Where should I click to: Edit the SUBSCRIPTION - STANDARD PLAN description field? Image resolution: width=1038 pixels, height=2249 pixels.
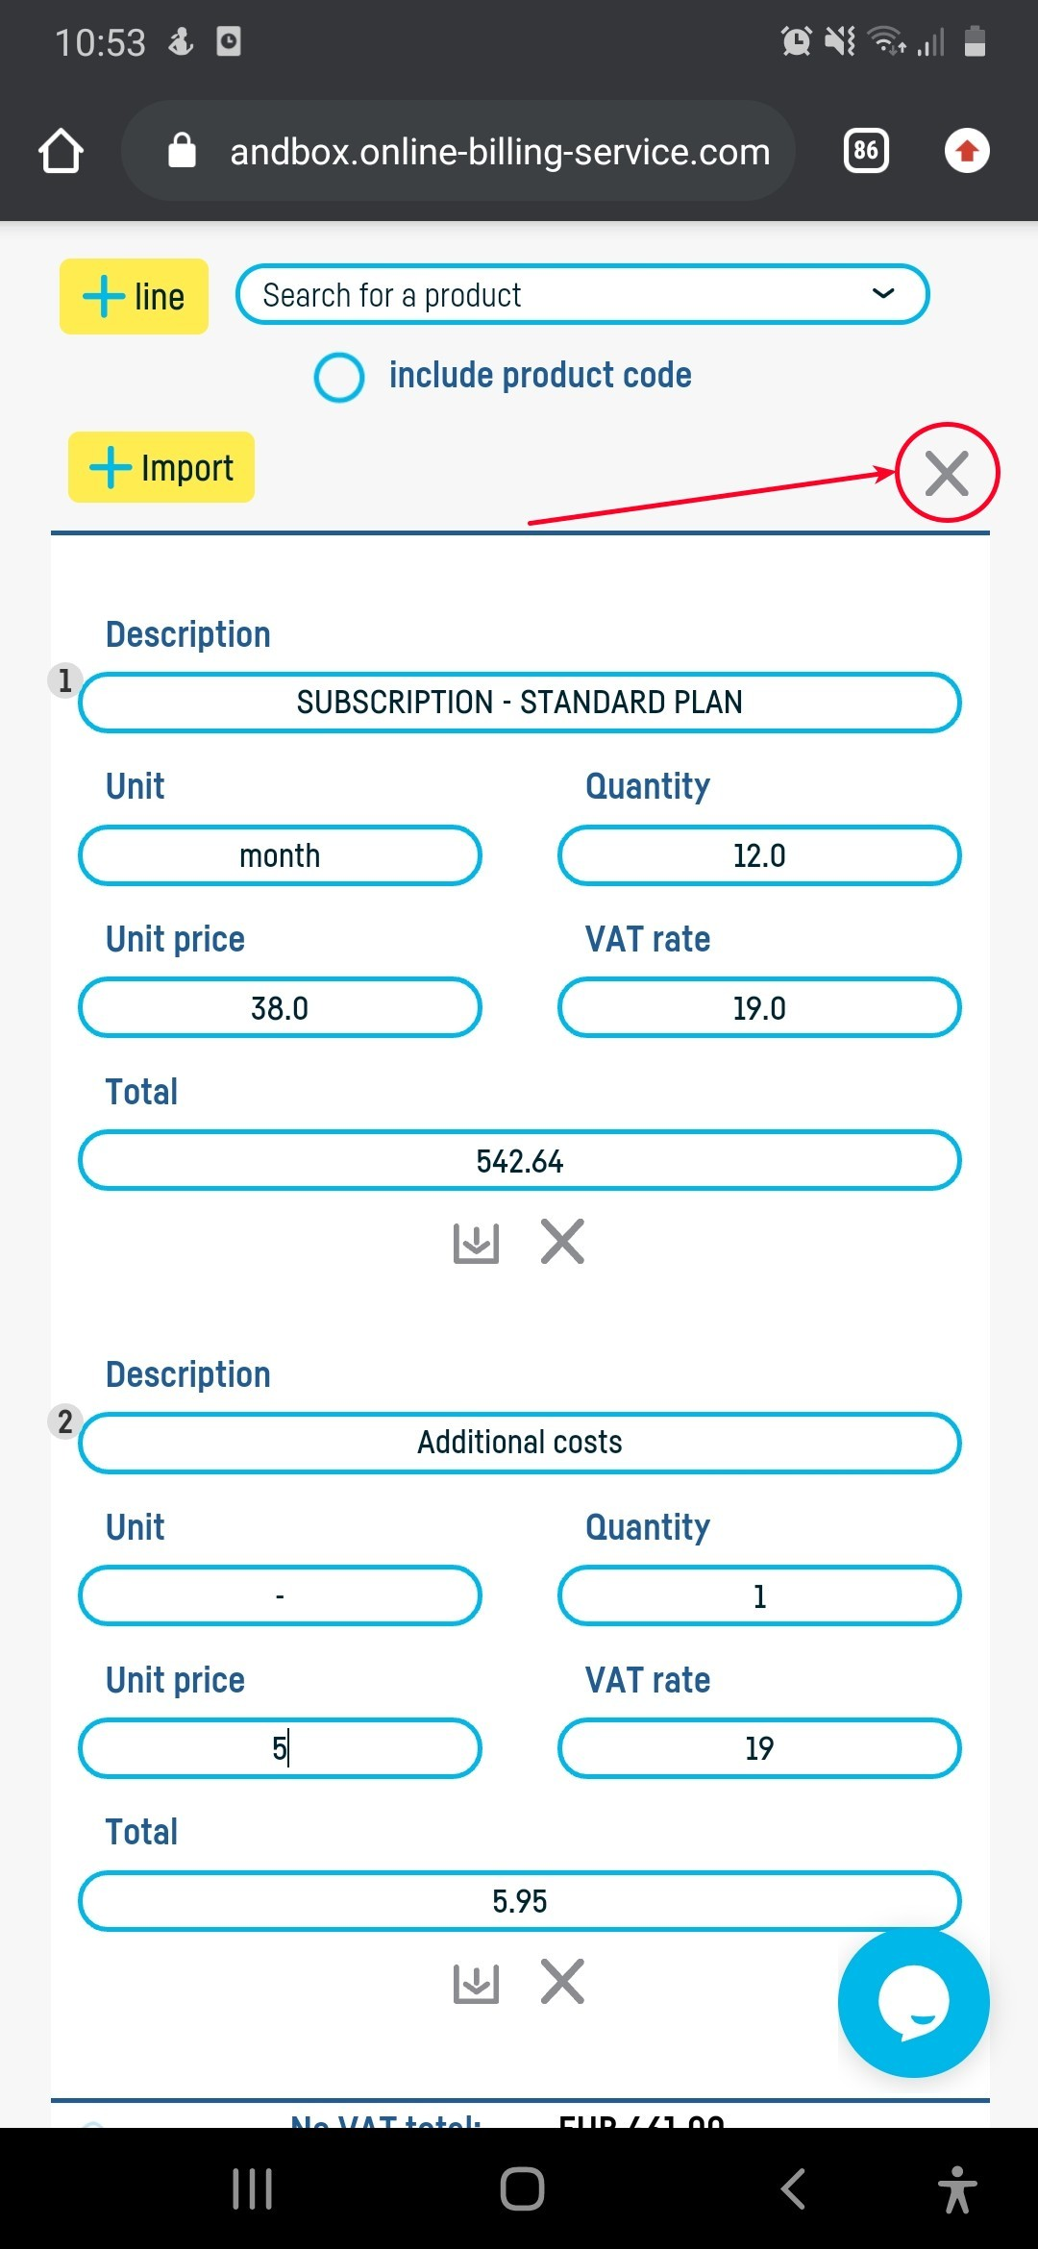click(x=519, y=703)
